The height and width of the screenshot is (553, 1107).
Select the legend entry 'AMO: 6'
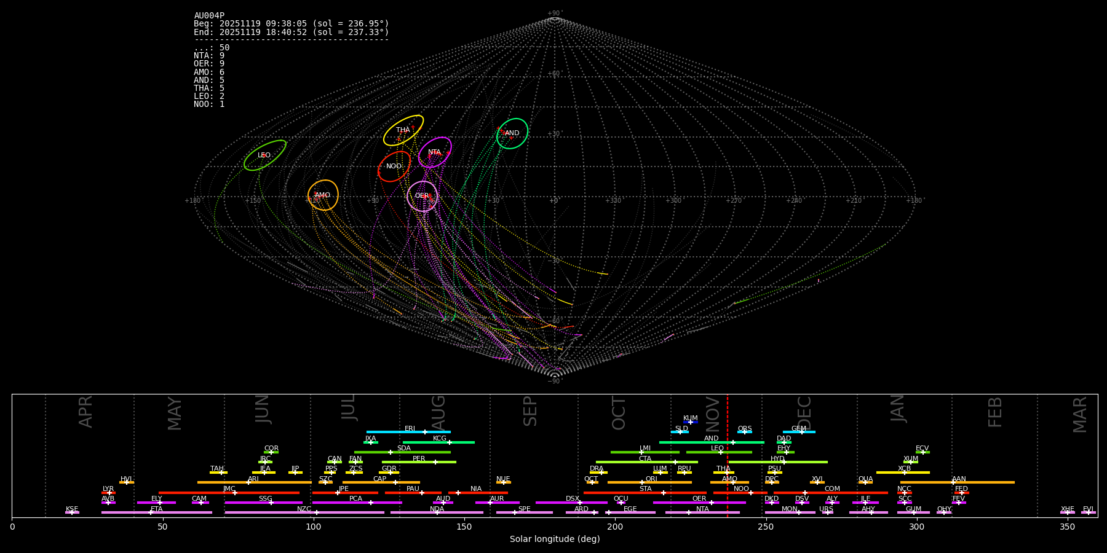point(209,72)
